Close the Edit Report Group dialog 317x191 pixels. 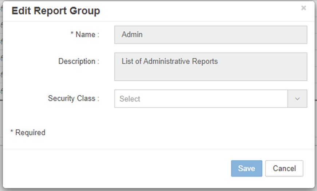(x=304, y=8)
